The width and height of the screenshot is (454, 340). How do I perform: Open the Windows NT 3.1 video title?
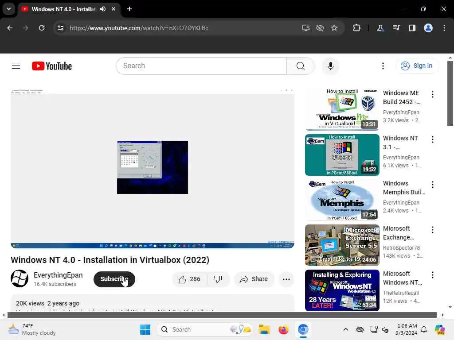[400, 143]
